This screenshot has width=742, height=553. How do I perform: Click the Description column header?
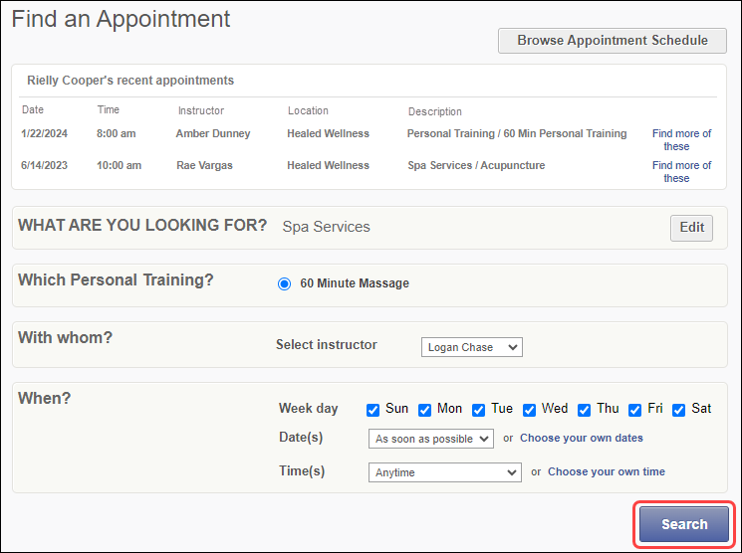click(x=435, y=112)
